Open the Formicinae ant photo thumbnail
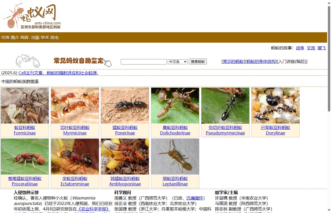The image size is (331, 213). click(x=25, y=105)
